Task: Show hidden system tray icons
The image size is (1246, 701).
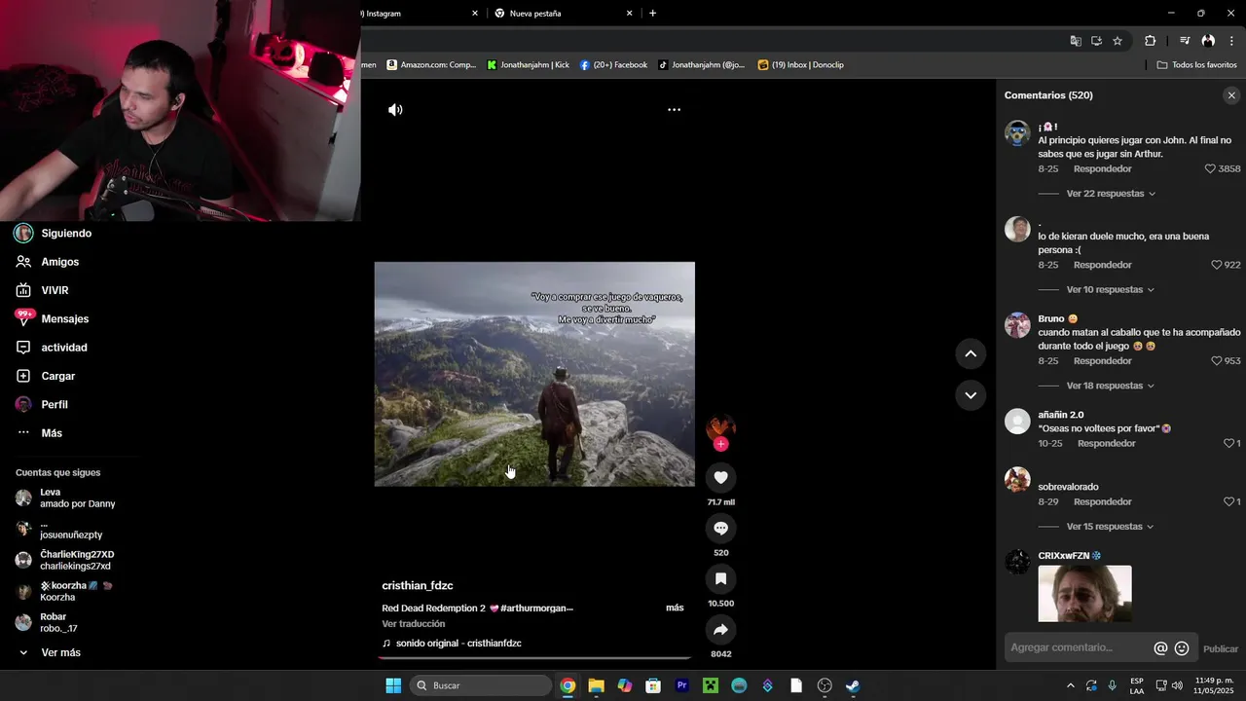Action: click(1071, 685)
